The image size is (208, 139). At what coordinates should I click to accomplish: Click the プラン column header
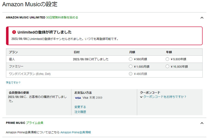click(13, 52)
